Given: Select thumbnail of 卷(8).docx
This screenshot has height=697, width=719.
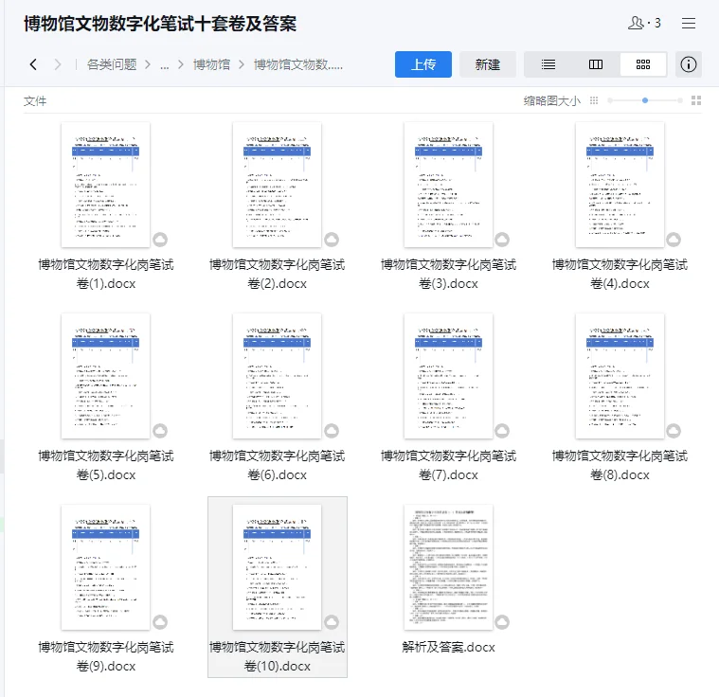Looking at the screenshot, I should [x=620, y=376].
